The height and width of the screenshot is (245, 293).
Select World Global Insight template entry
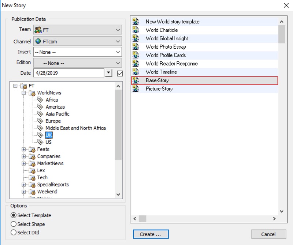pos(167,38)
